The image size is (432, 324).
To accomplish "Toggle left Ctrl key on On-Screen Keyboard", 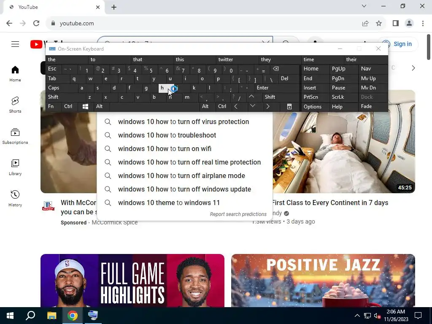I will coord(70,106).
